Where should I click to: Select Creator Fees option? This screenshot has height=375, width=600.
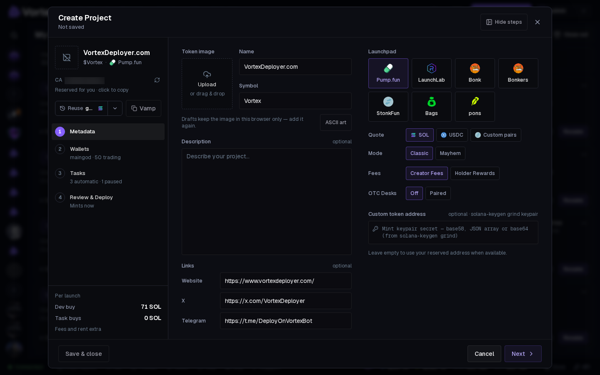point(427,173)
